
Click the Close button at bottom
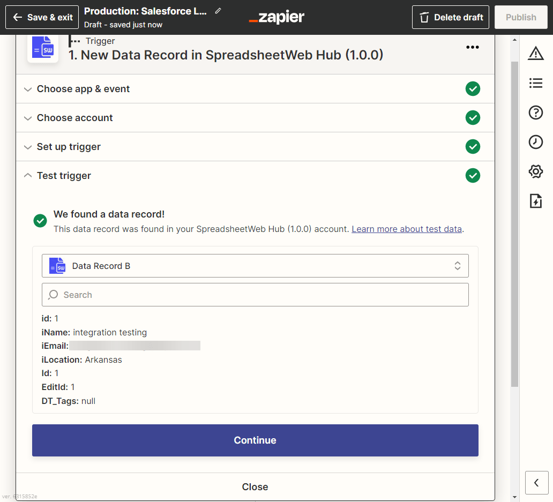[x=255, y=487]
